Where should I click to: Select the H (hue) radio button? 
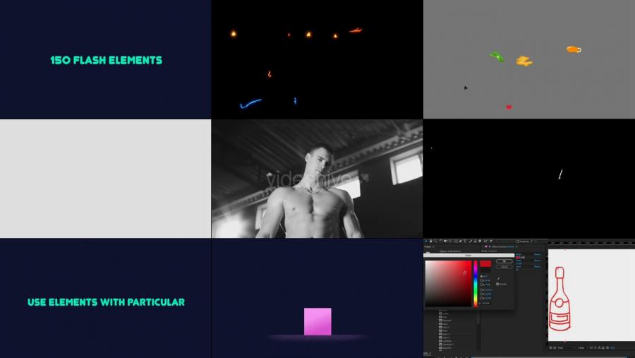(481, 276)
